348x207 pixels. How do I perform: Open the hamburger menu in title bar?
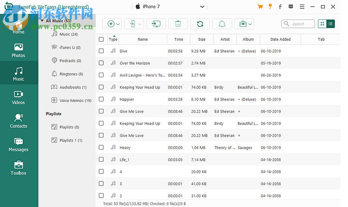[302, 6]
